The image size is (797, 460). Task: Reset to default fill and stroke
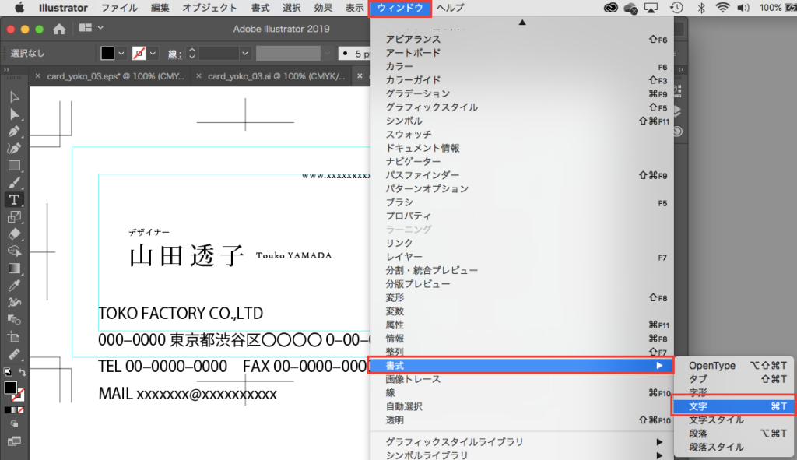[x=8, y=373]
